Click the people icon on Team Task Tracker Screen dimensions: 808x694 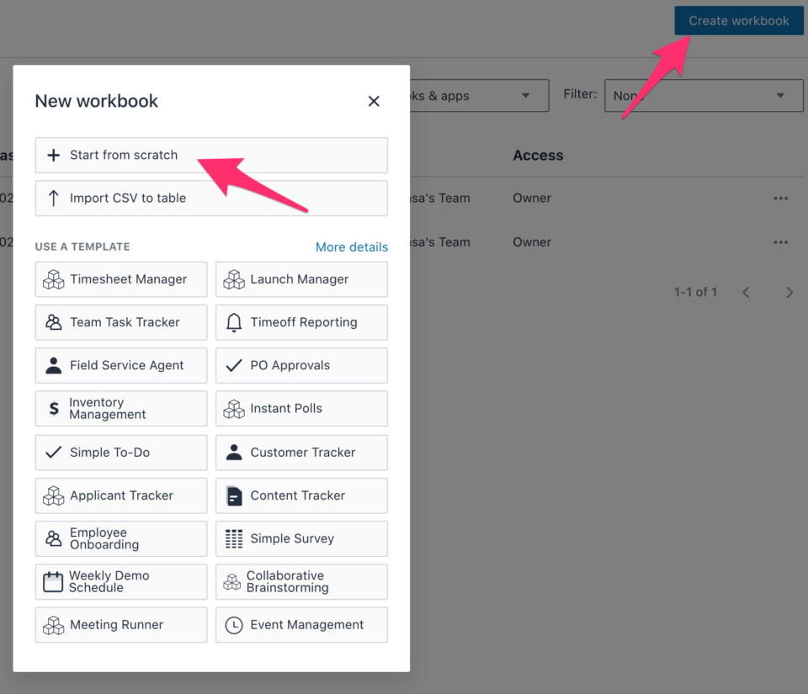click(54, 322)
